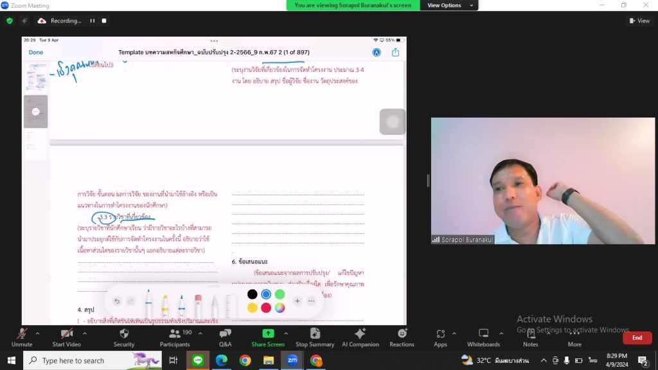
Task: Open the rainbow custom color picker
Action: (x=280, y=308)
